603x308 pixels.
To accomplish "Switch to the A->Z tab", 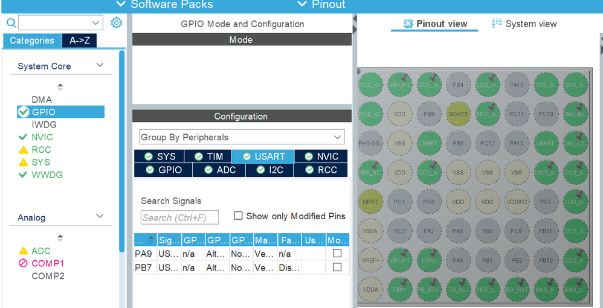I will 80,40.
